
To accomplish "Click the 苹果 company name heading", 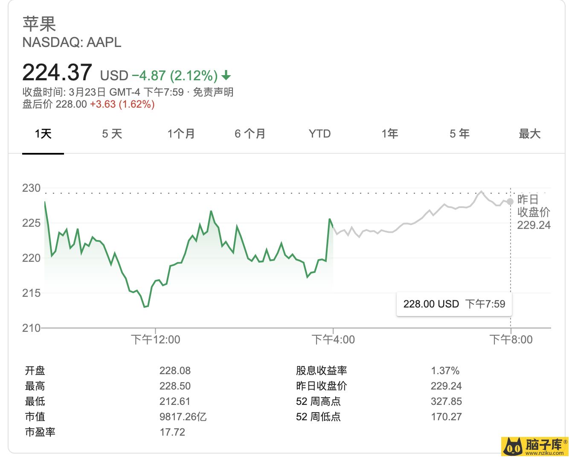I will coord(39,24).
